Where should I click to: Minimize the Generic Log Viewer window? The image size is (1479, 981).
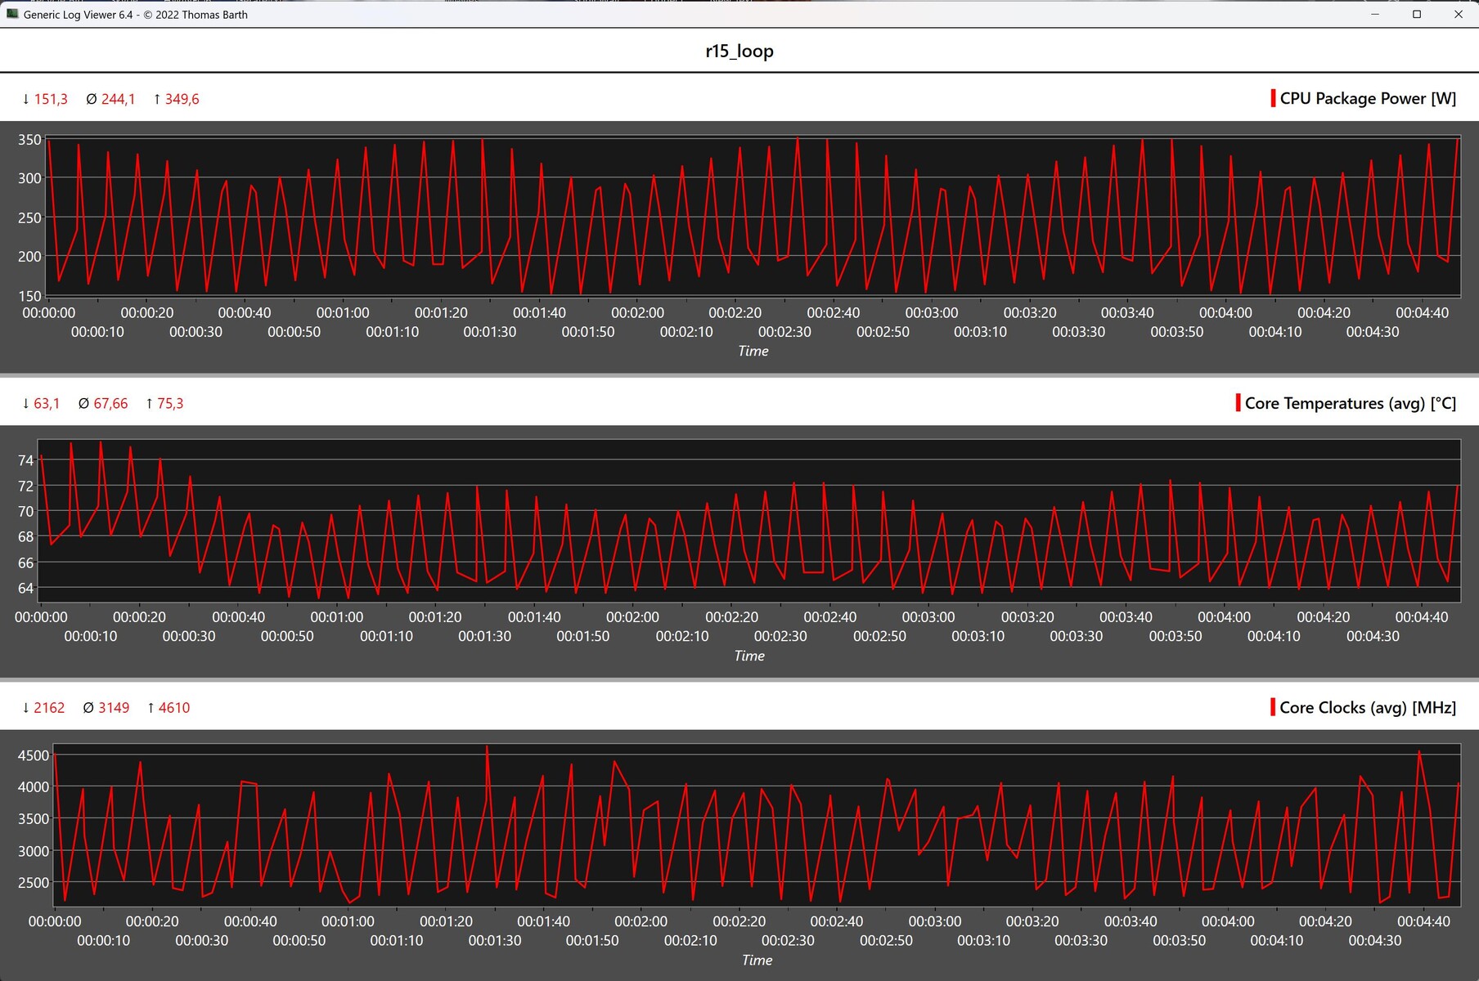pos(1375,14)
